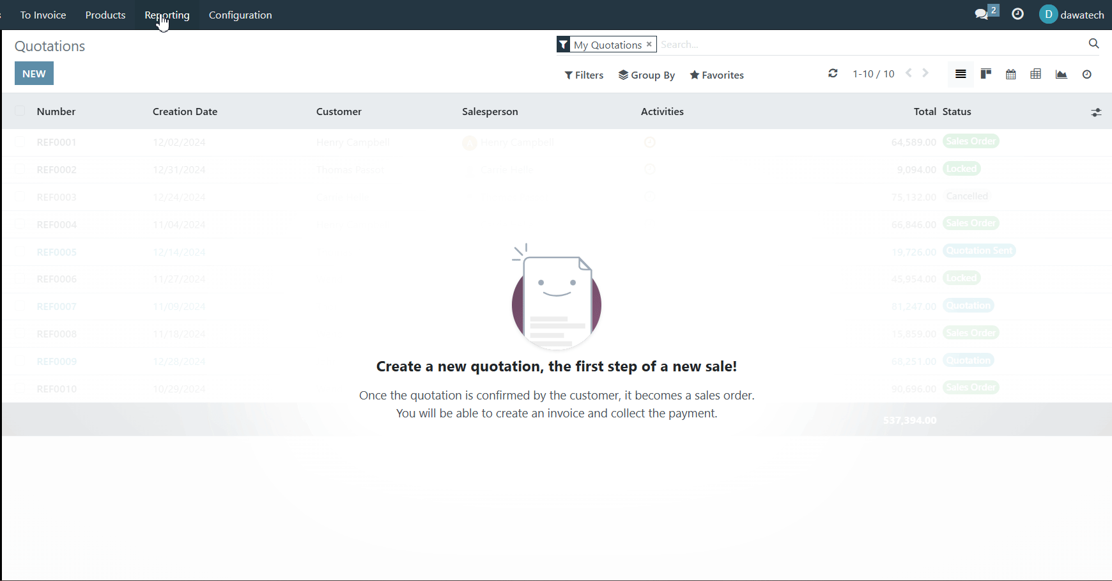Click the search magnifier icon

1093,43
